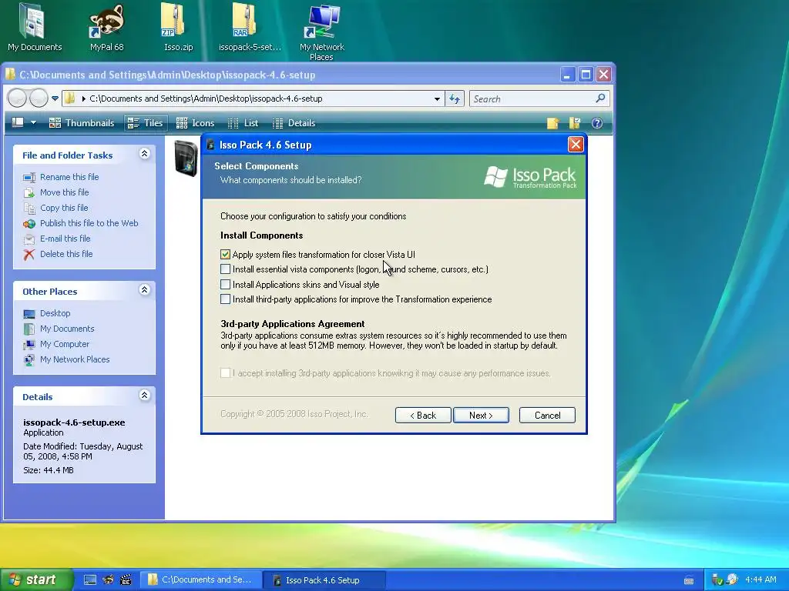The width and height of the screenshot is (789, 591).
Task: Click the folder options toolbar icon
Action: (575, 123)
